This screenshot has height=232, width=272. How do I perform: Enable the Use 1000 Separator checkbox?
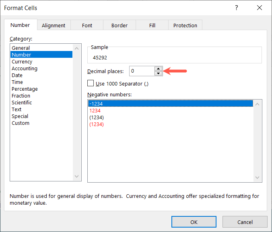[x=91, y=83]
